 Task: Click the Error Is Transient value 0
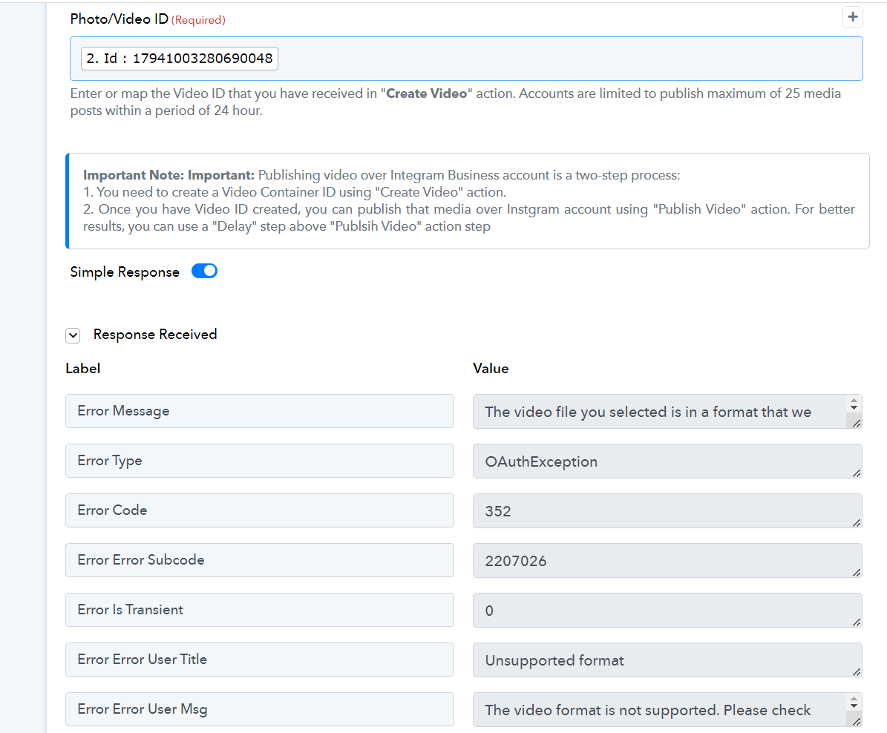(x=667, y=611)
